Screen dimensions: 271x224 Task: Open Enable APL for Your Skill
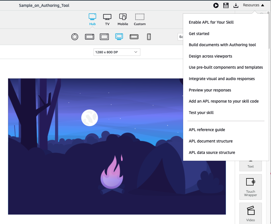coord(211,22)
